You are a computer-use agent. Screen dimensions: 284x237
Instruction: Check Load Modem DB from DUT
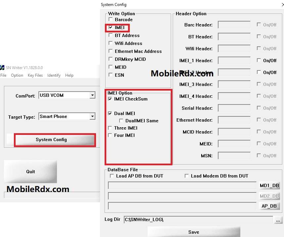187,176
